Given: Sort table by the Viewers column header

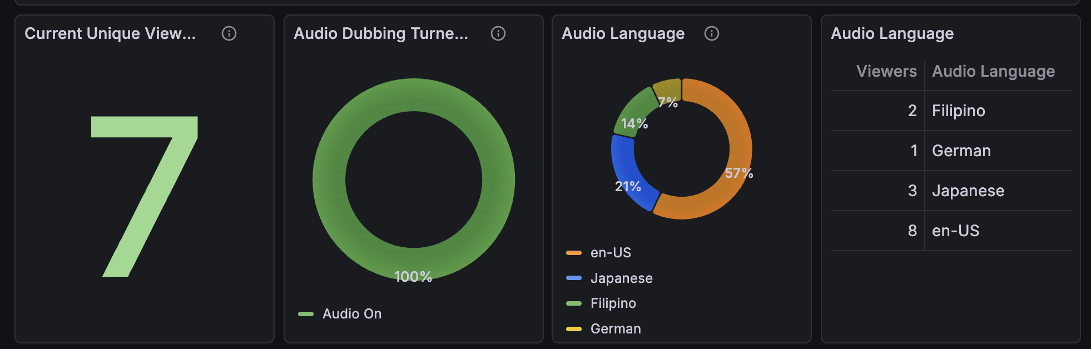Looking at the screenshot, I should [x=886, y=71].
